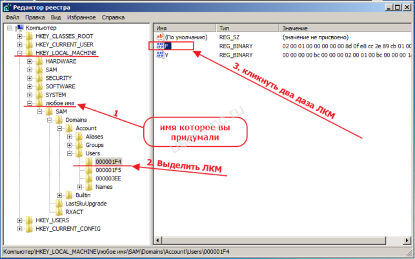Screen dimensions: 415x259
Task: Expand the Aliases key
Action: (70, 137)
